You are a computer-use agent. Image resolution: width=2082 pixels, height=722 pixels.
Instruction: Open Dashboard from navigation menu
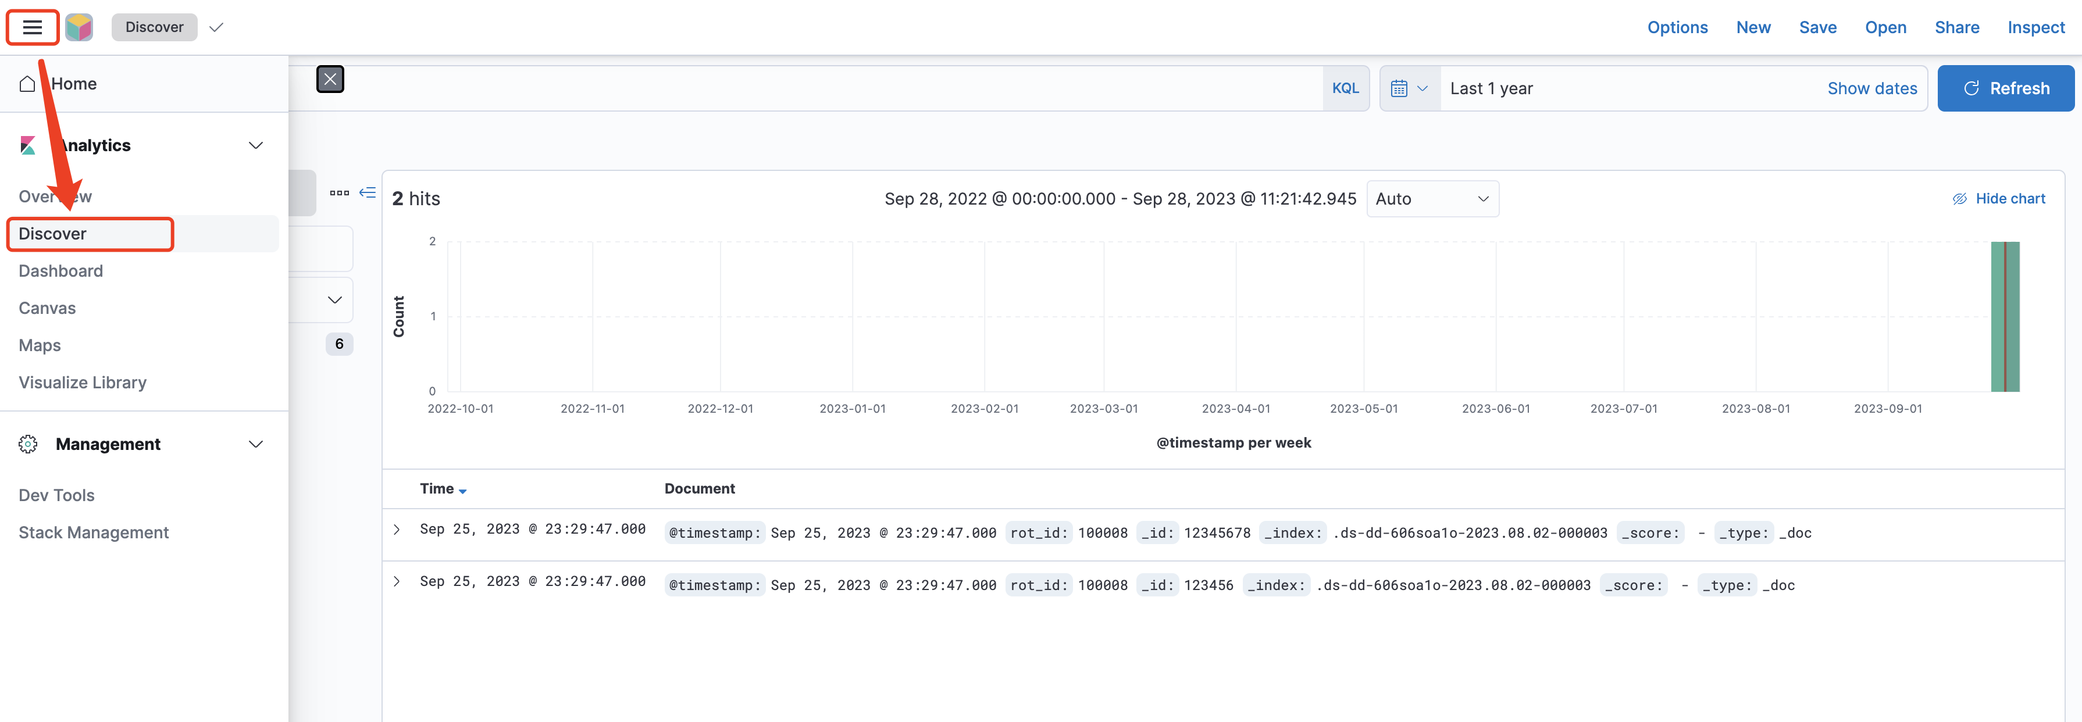60,271
